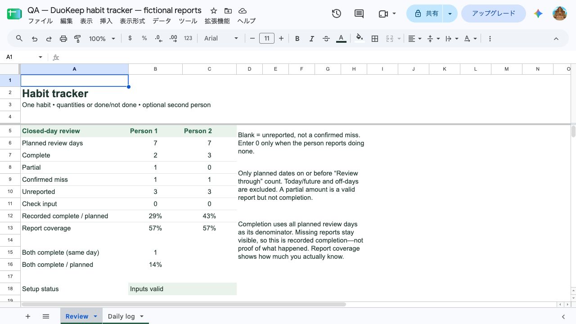Open the Daily log tab arrow menu

[142, 316]
